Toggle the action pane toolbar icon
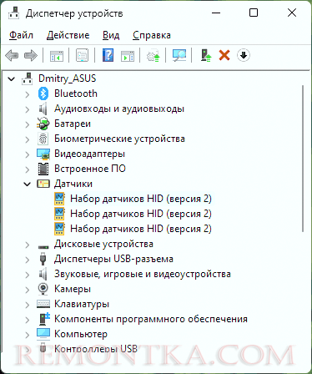The height and width of the screenshot is (374, 312). click(x=128, y=55)
